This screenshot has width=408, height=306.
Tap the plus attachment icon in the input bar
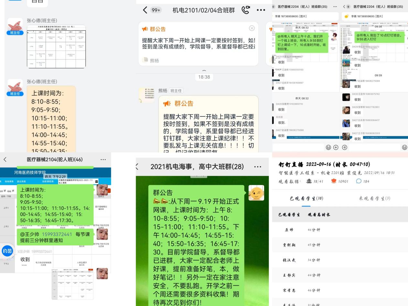[336, 148]
